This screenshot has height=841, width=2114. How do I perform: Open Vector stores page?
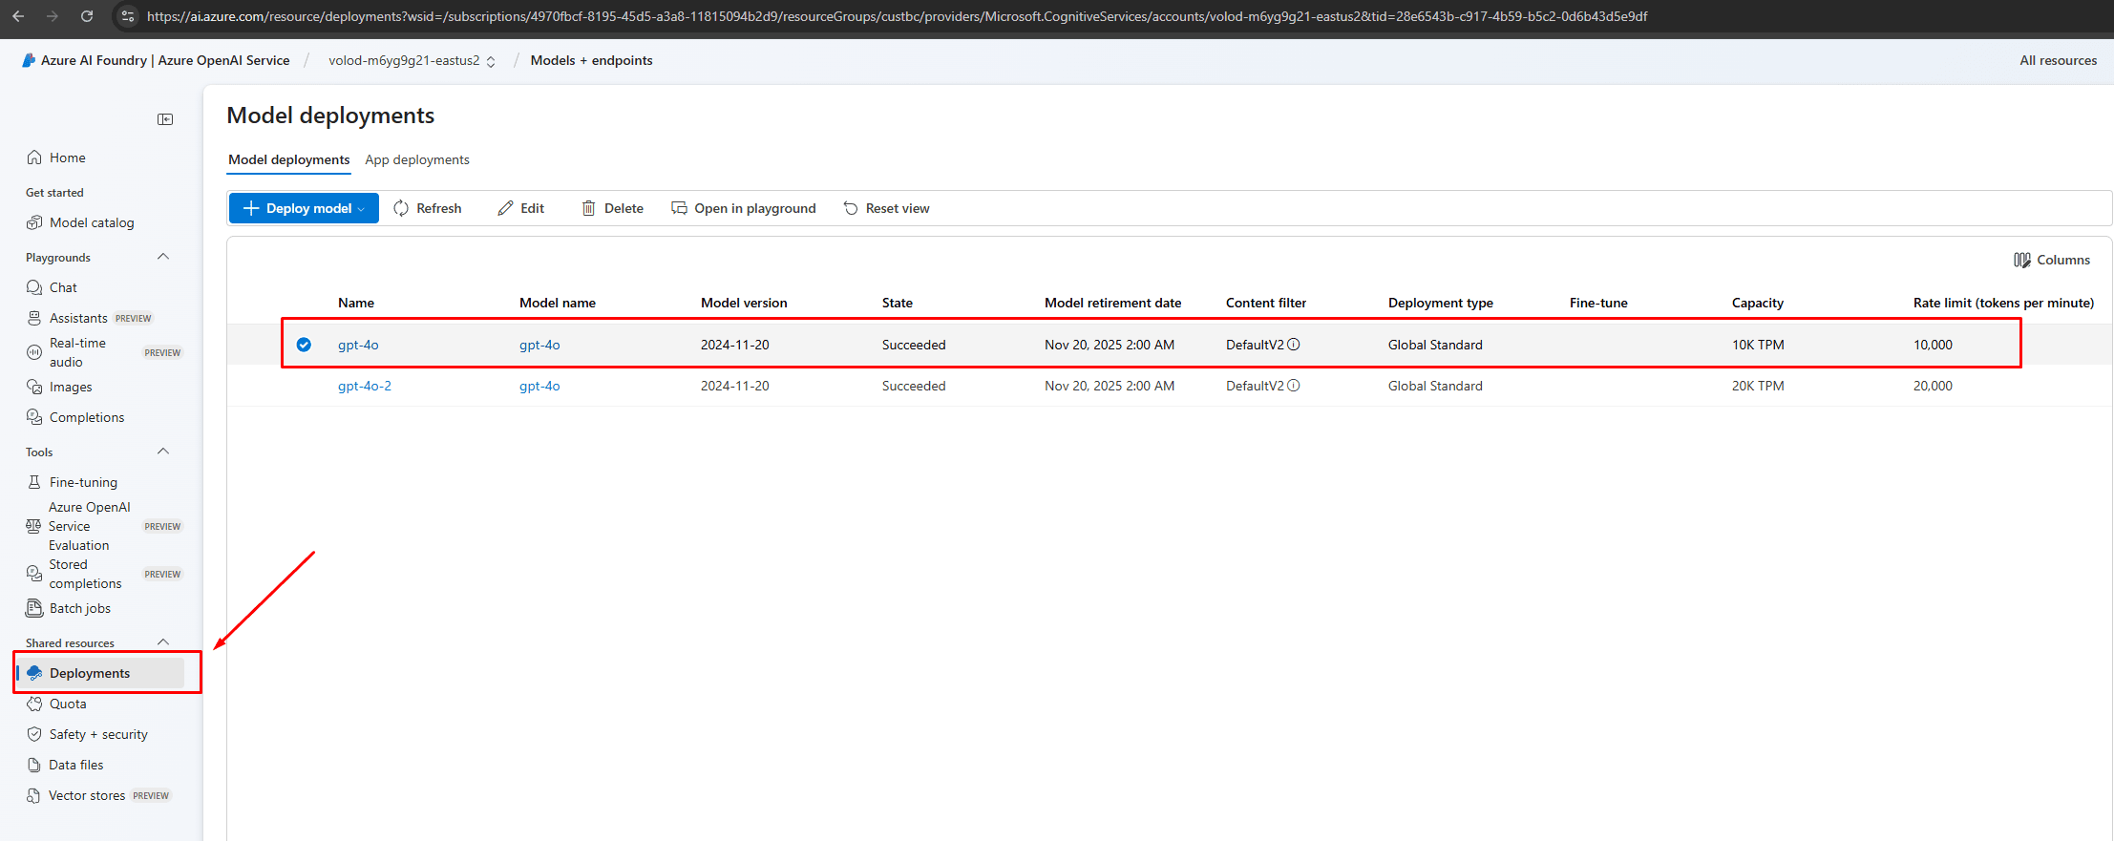coord(87,795)
